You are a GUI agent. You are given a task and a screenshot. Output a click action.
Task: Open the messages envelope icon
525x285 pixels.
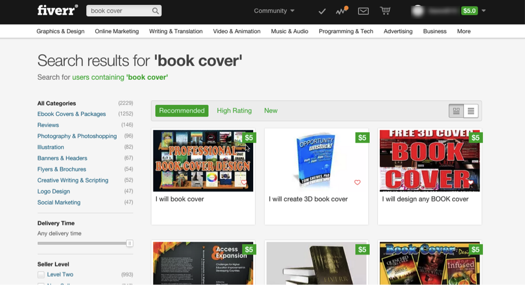(x=363, y=11)
